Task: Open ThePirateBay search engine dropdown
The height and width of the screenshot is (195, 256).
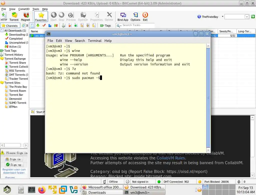Action: (x=222, y=17)
